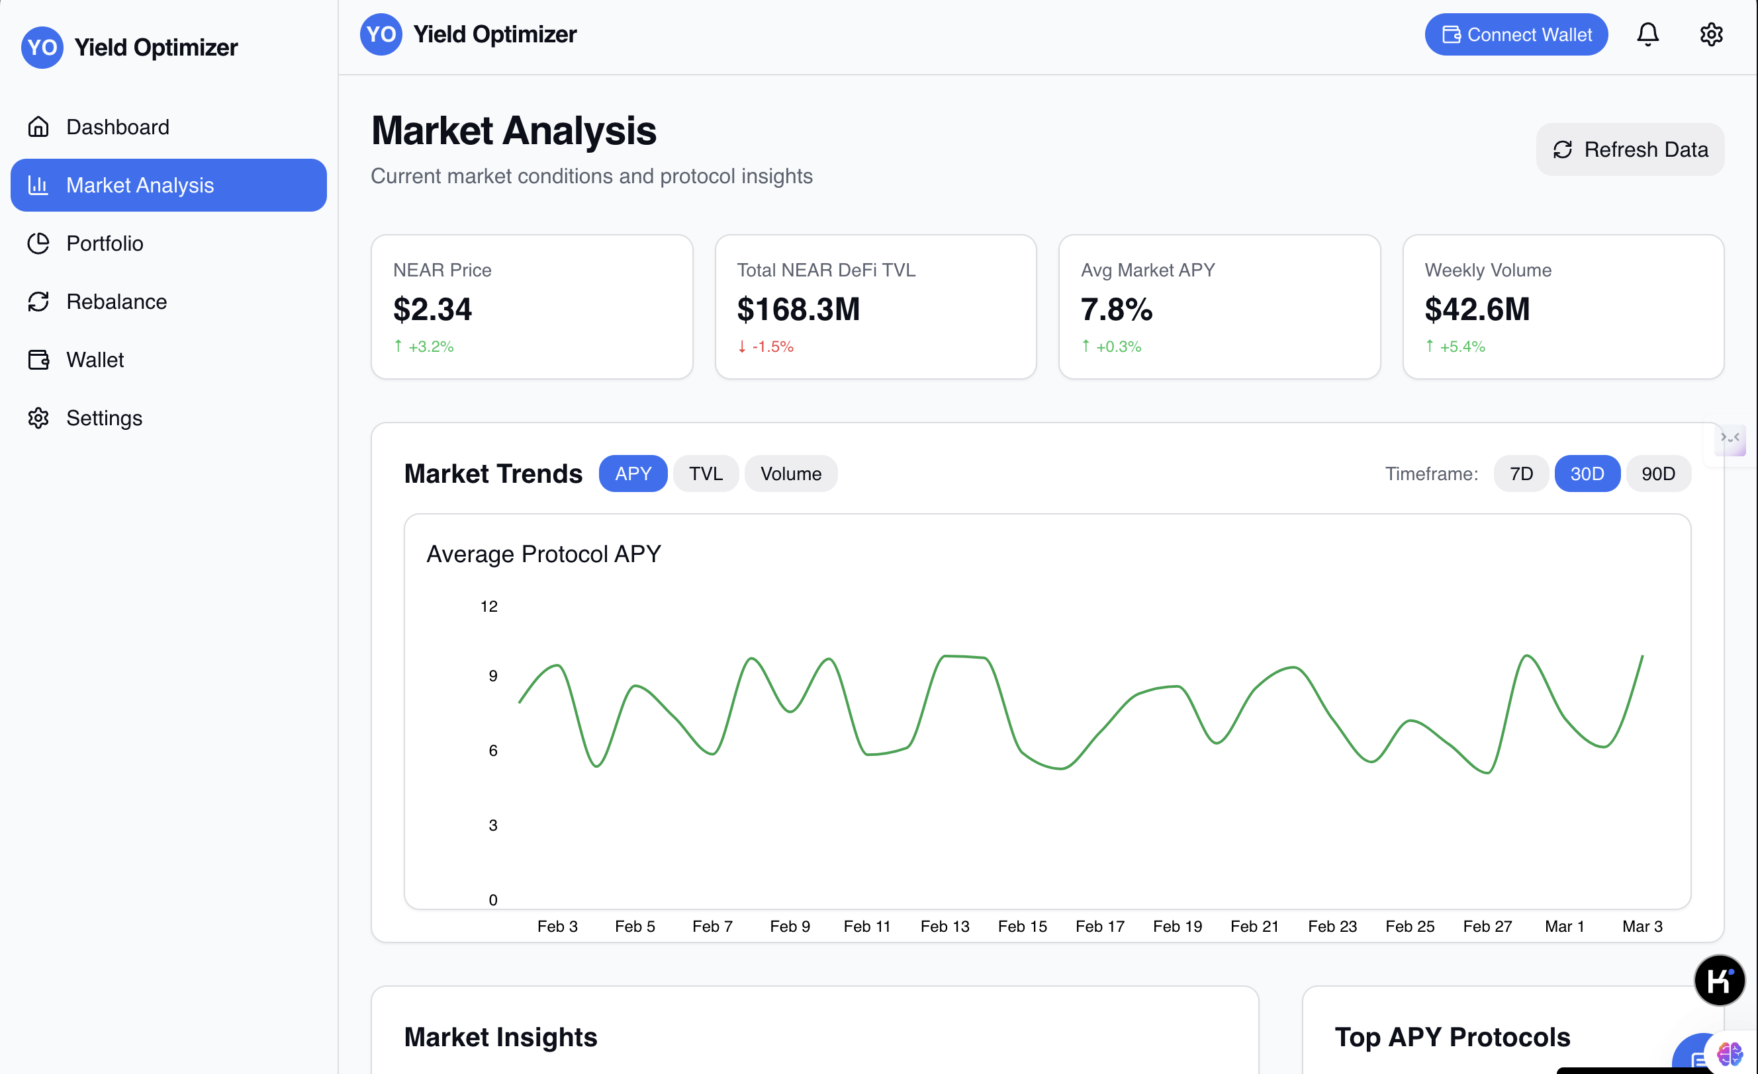This screenshot has height=1074, width=1758.
Task: Click the Portfolio pie chart icon
Action: click(38, 244)
